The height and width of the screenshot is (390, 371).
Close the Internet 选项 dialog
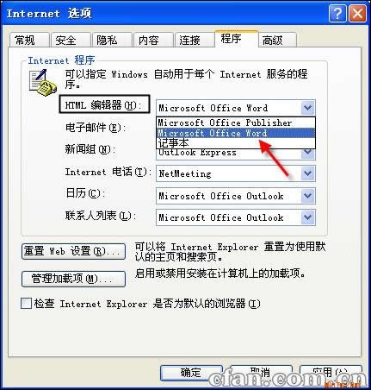[x=357, y=13]
